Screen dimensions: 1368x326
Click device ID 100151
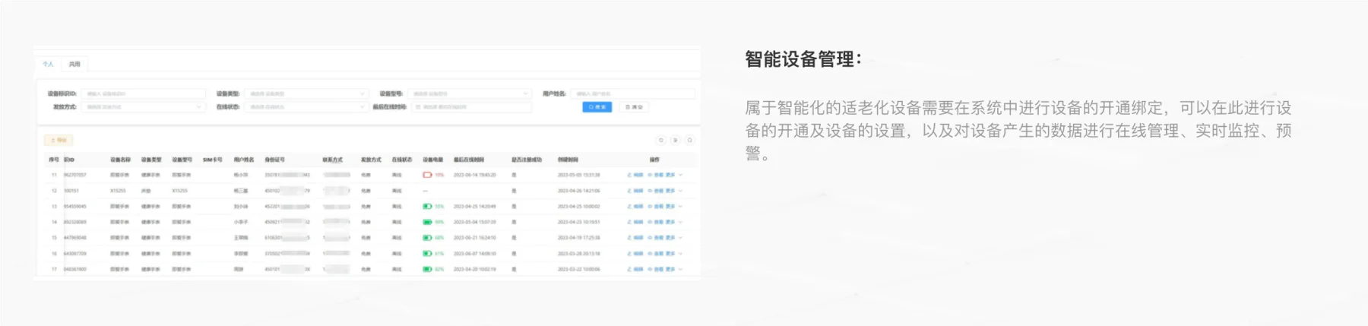(x=71, y=191)
